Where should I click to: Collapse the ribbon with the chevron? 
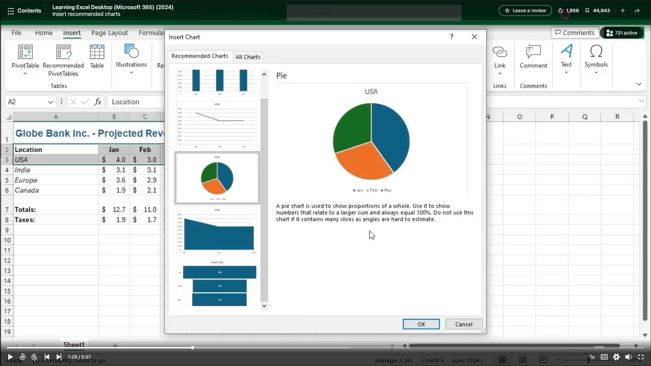639,84
